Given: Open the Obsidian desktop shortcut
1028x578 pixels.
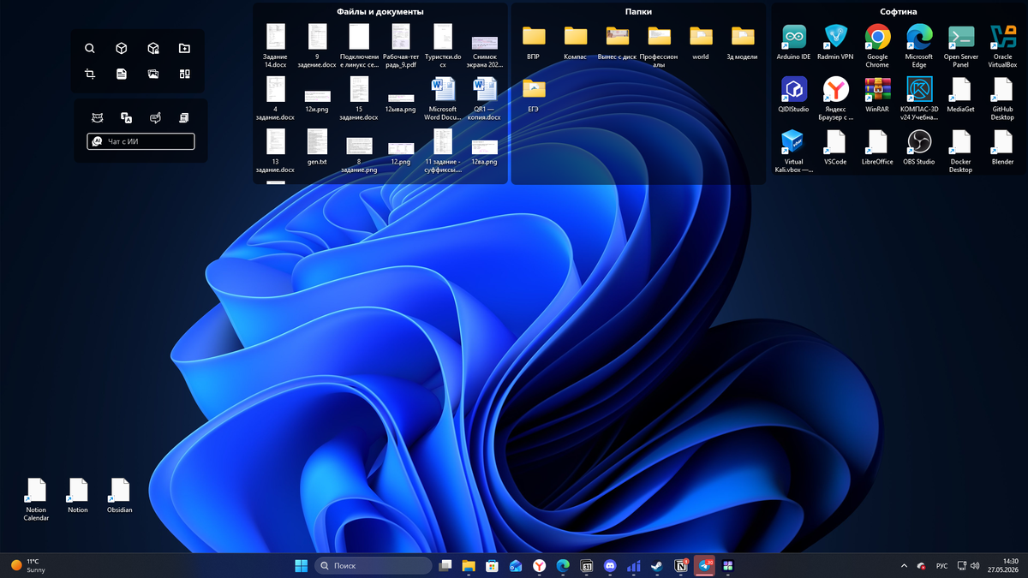Looking at the screenshot, I should click(120, 496).
